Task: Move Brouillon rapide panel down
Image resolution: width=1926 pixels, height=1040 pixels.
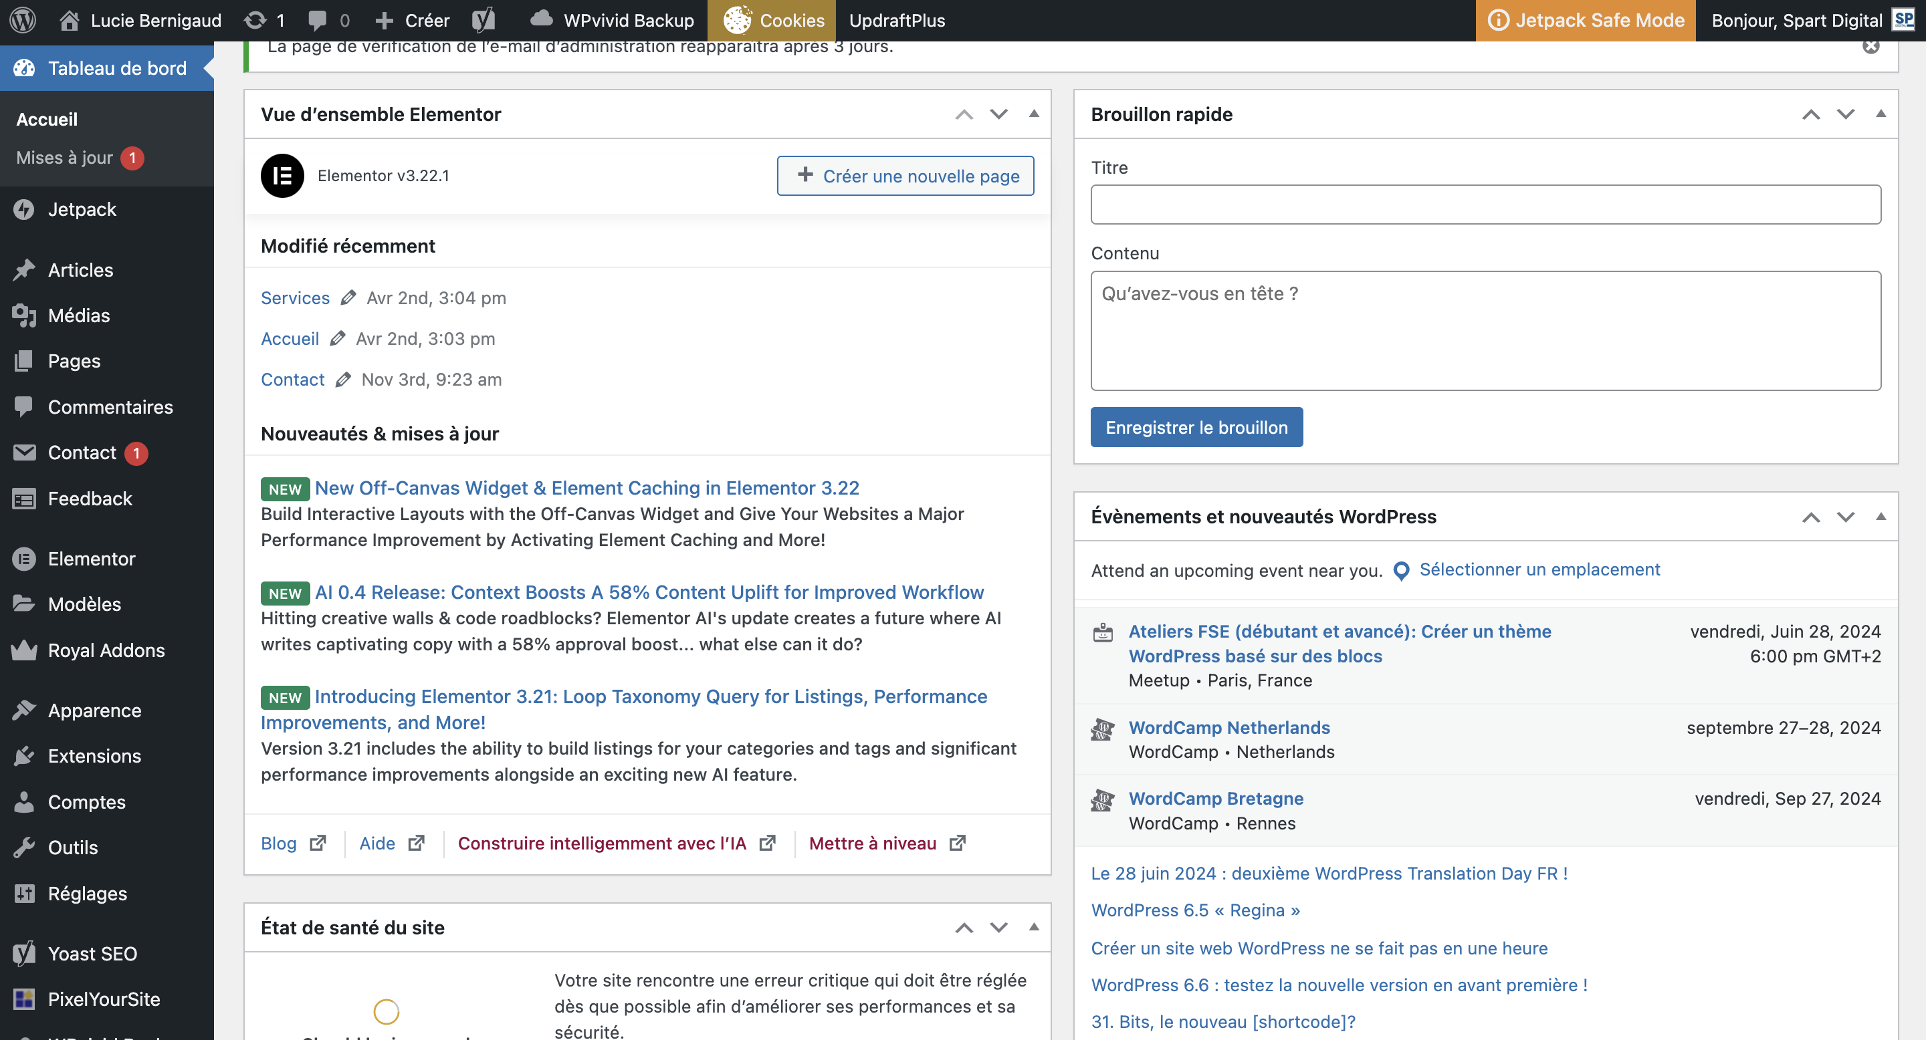Action: pyautogui.click(x=1845, y=114)
